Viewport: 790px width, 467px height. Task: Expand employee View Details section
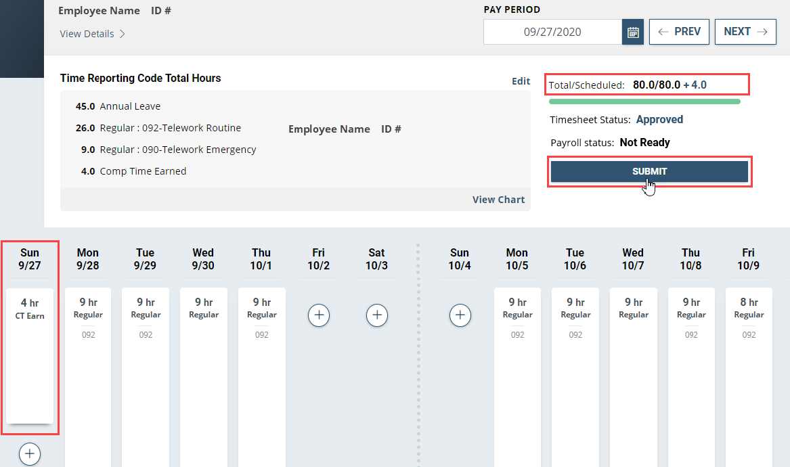tap(93, 33)
